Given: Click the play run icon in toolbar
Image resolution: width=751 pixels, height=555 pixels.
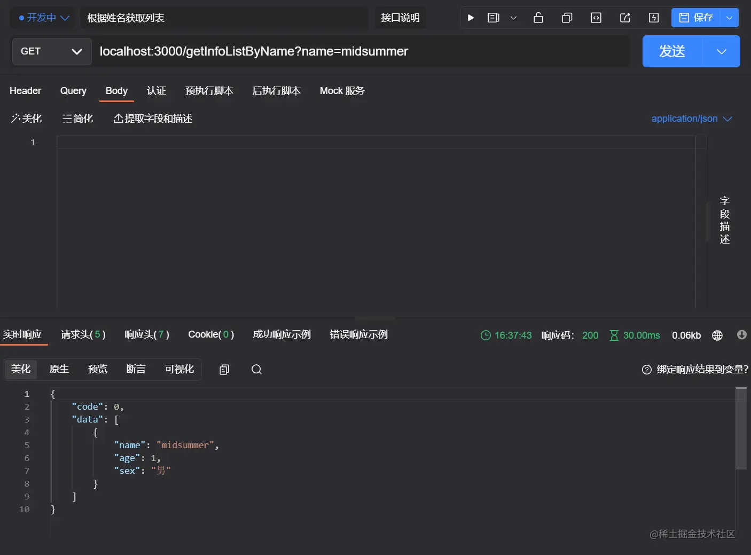Looking at the screenshot, I should (471, 18).
